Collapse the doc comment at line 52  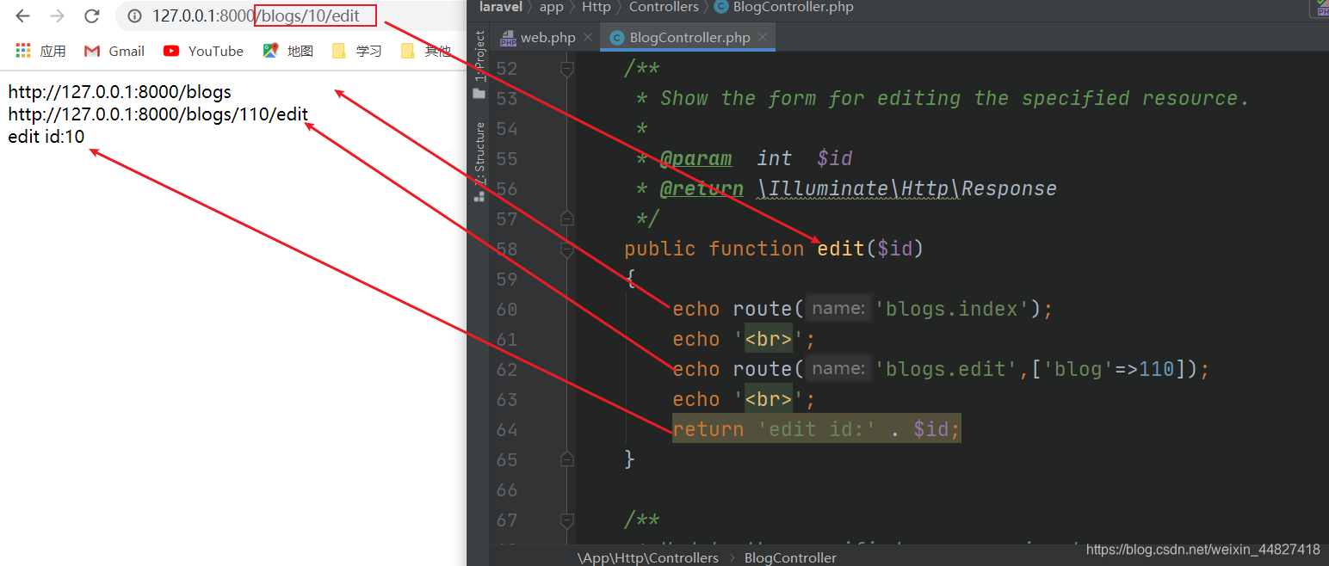(x=566, y=68)
